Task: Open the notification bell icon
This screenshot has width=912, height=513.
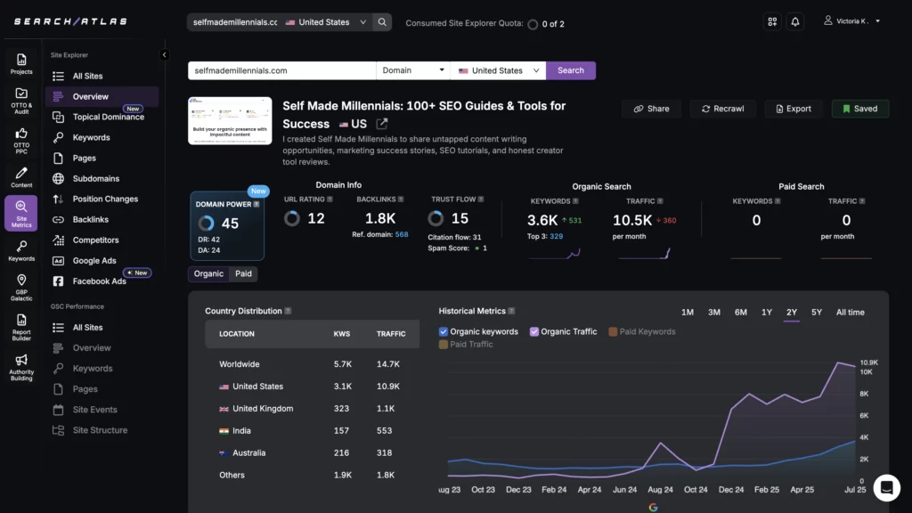Action: [x=795, y=21]
